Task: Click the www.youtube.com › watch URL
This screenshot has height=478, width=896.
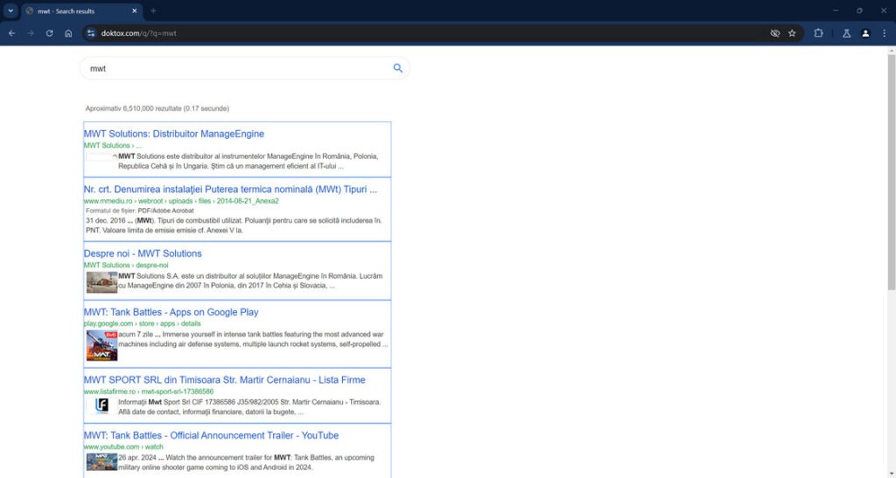Action: coord(123,447)
